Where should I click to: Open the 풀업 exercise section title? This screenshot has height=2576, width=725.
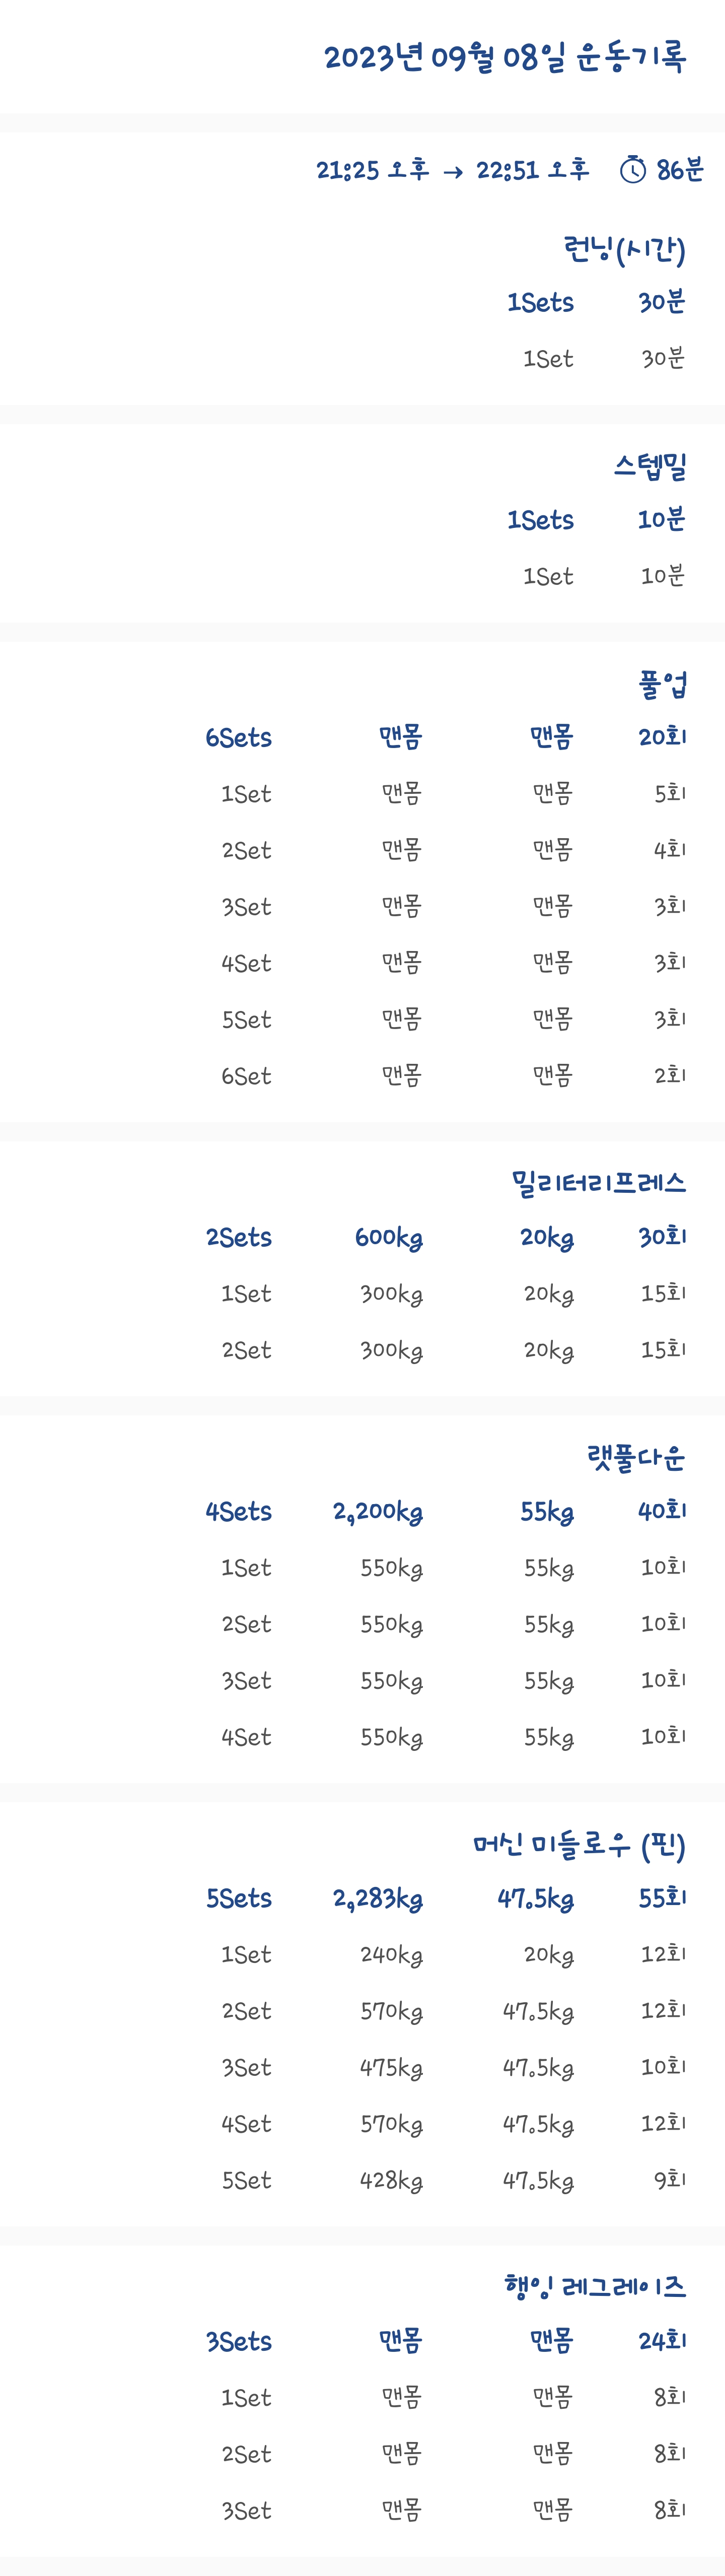(x=663, y=683)
